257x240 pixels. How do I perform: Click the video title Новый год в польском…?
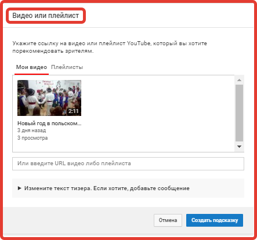(x=49, y=123)
